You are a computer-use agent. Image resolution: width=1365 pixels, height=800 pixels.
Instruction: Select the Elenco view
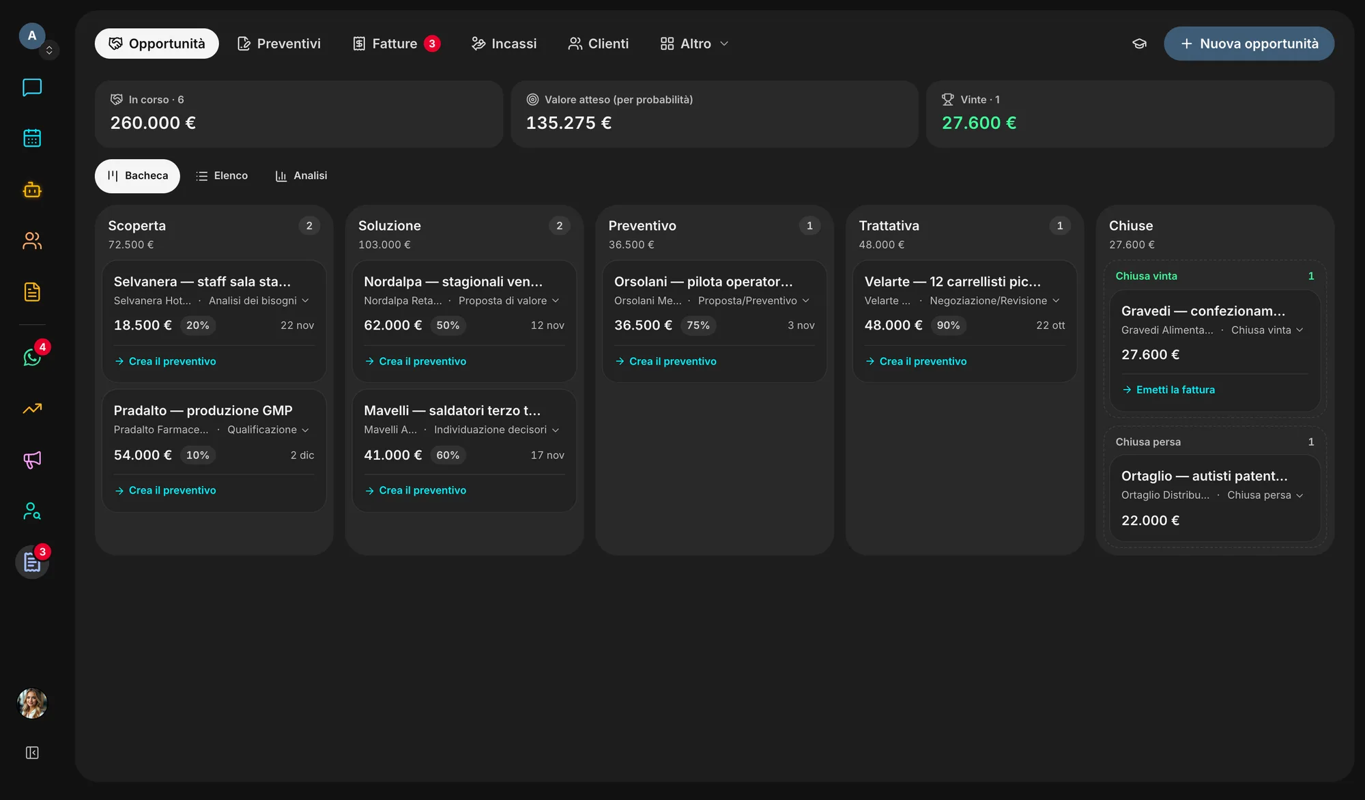tap(222, 176)
